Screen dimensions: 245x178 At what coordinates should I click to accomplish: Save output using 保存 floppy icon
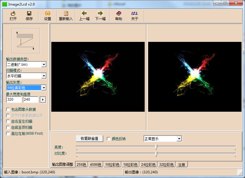coord(29,16)
